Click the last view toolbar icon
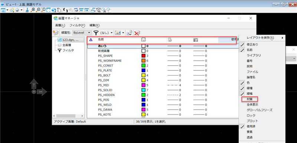297x143 pixels. [109, 10]
